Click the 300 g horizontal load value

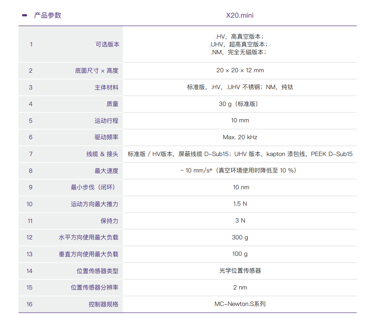click(240, 237)
